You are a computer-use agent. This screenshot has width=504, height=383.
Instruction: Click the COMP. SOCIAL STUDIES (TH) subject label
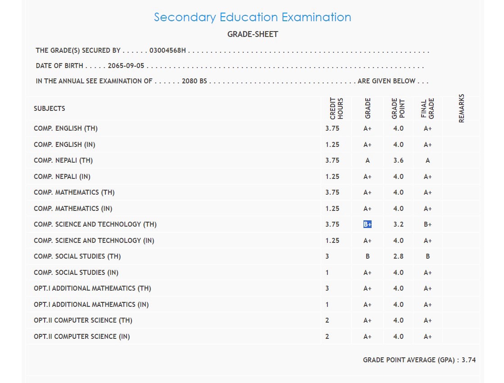pyautogui.click(x=77, y=256)
